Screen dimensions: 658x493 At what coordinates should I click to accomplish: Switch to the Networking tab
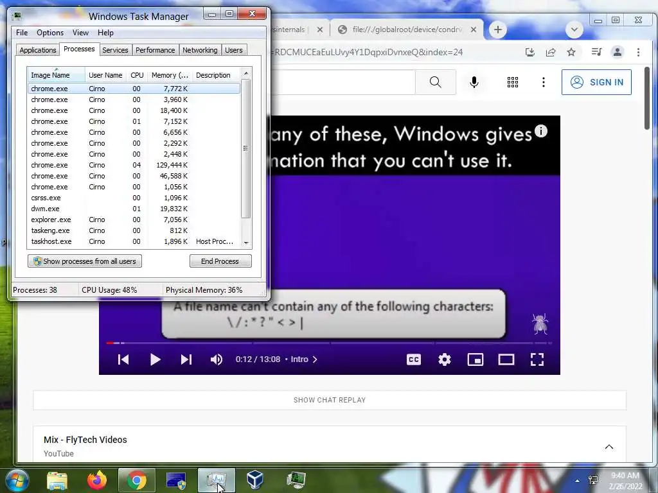(200, 50)
